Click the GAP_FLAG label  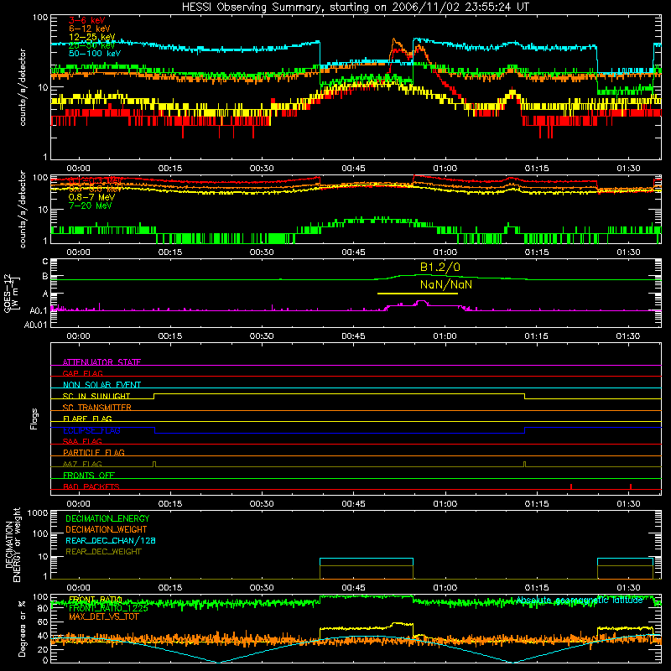(x=82, y=373)
